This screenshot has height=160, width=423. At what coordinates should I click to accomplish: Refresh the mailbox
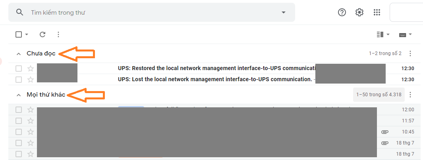coord(42,34)
